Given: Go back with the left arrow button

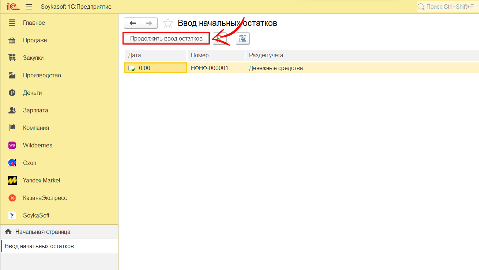Looking at the screenshot, I should point(133,23).
